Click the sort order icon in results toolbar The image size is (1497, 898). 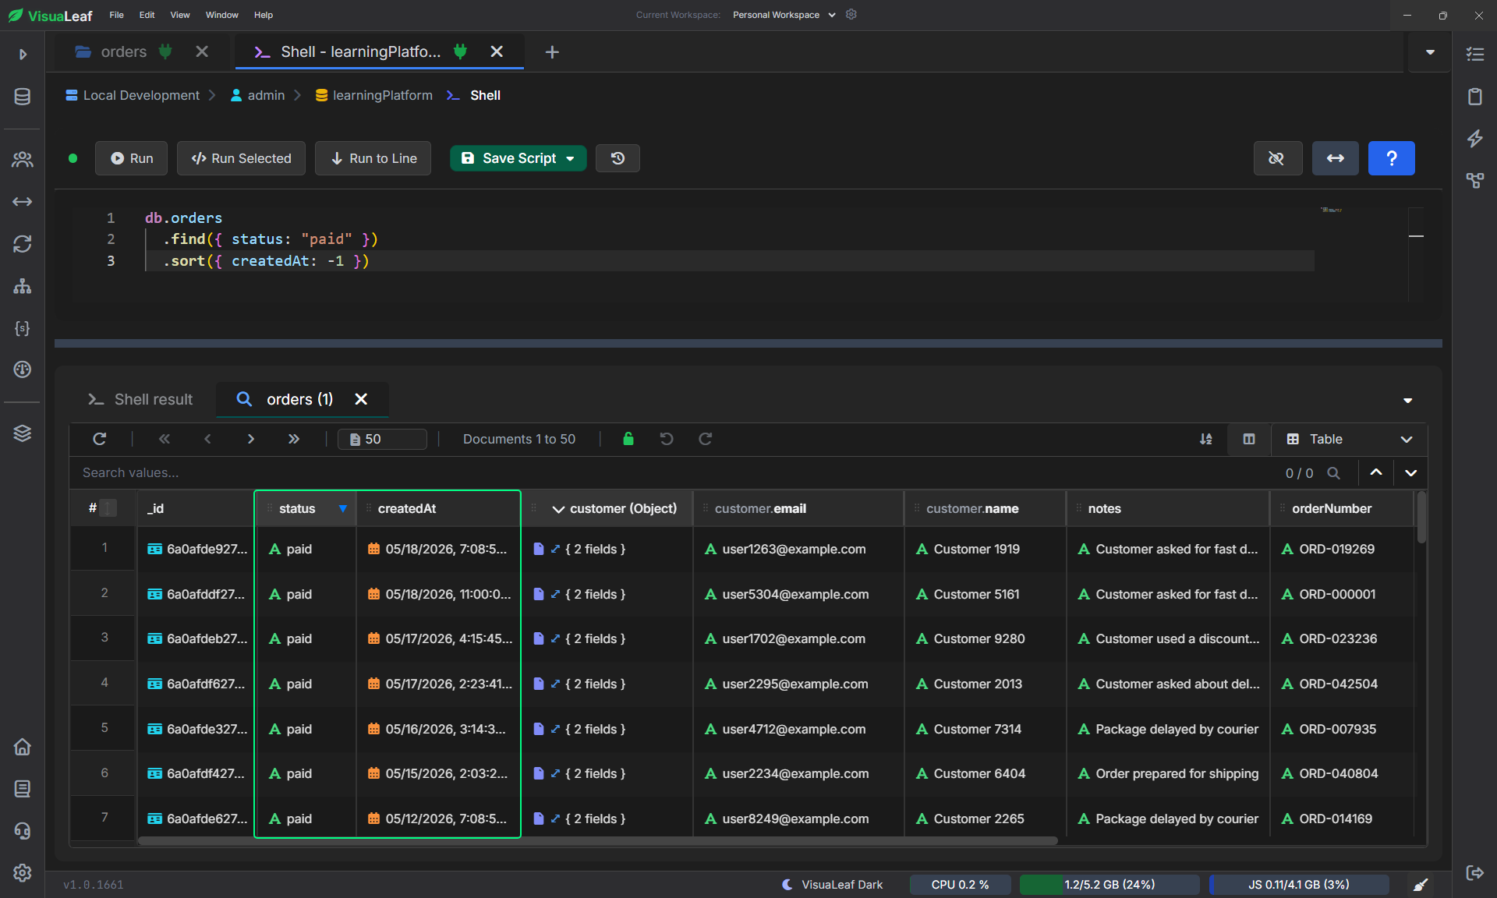point(1205,439)
